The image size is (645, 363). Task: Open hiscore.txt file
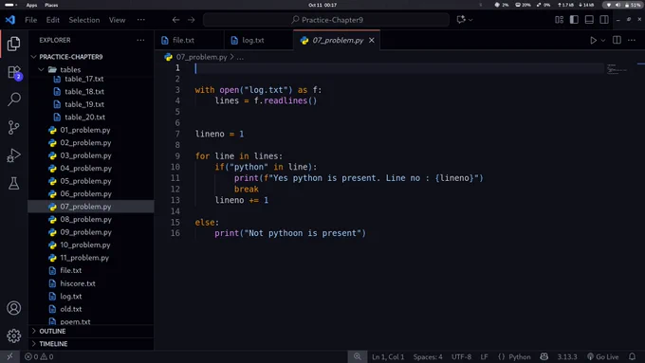point(78,283)
